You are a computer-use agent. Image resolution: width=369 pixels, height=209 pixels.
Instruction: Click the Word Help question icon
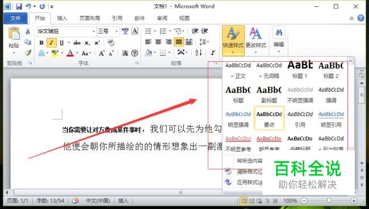(x=360, y=18)
